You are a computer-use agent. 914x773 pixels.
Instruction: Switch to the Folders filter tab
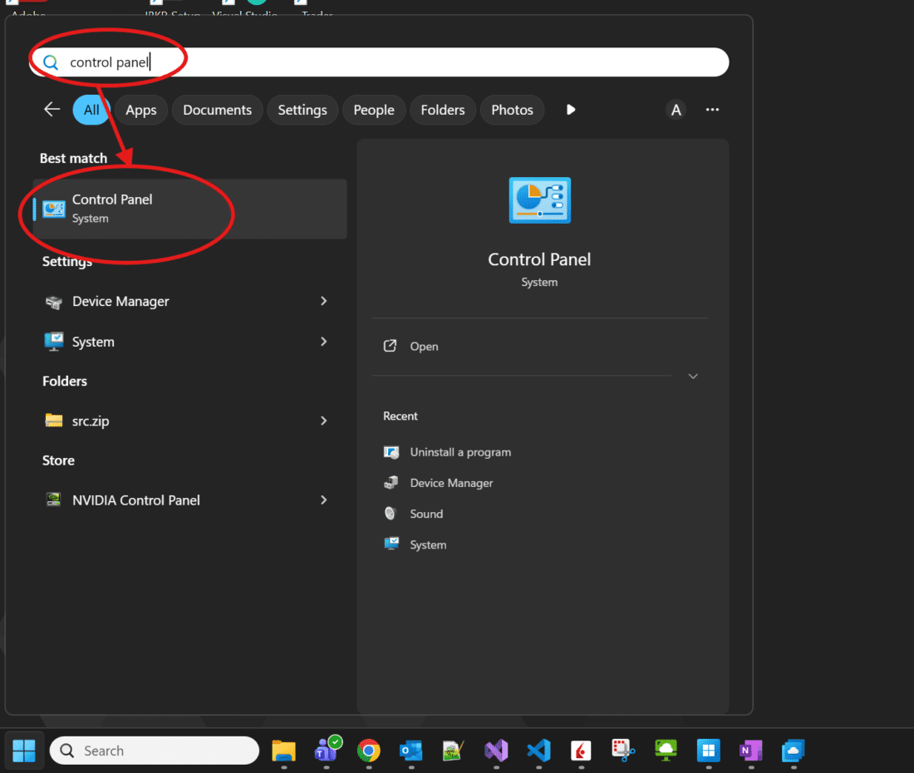pos(443,110)
